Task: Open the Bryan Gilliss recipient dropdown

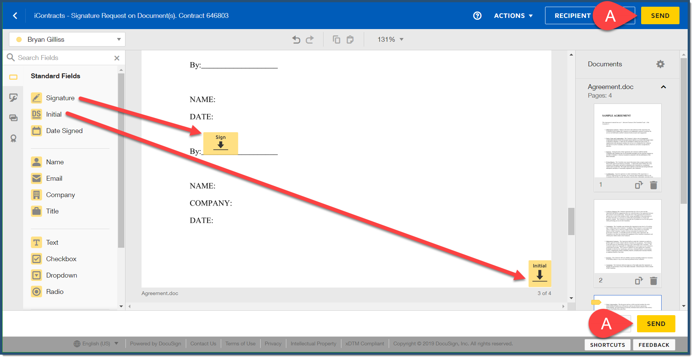Action: click(x=67, y=39)
